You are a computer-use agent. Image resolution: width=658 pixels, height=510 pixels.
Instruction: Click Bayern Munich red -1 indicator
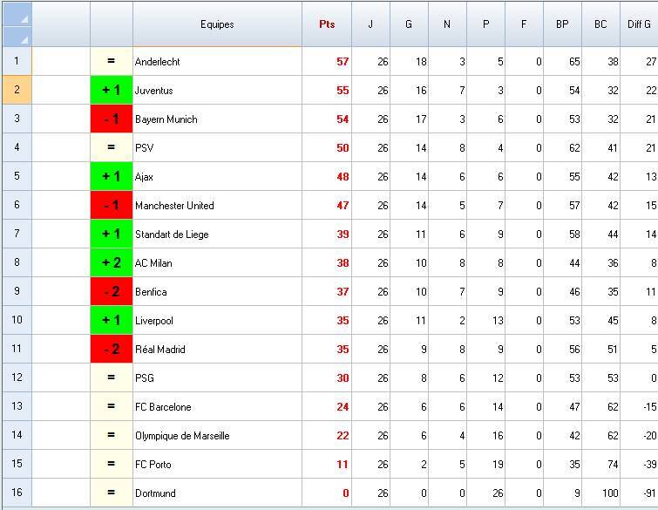tap(112, 119)
